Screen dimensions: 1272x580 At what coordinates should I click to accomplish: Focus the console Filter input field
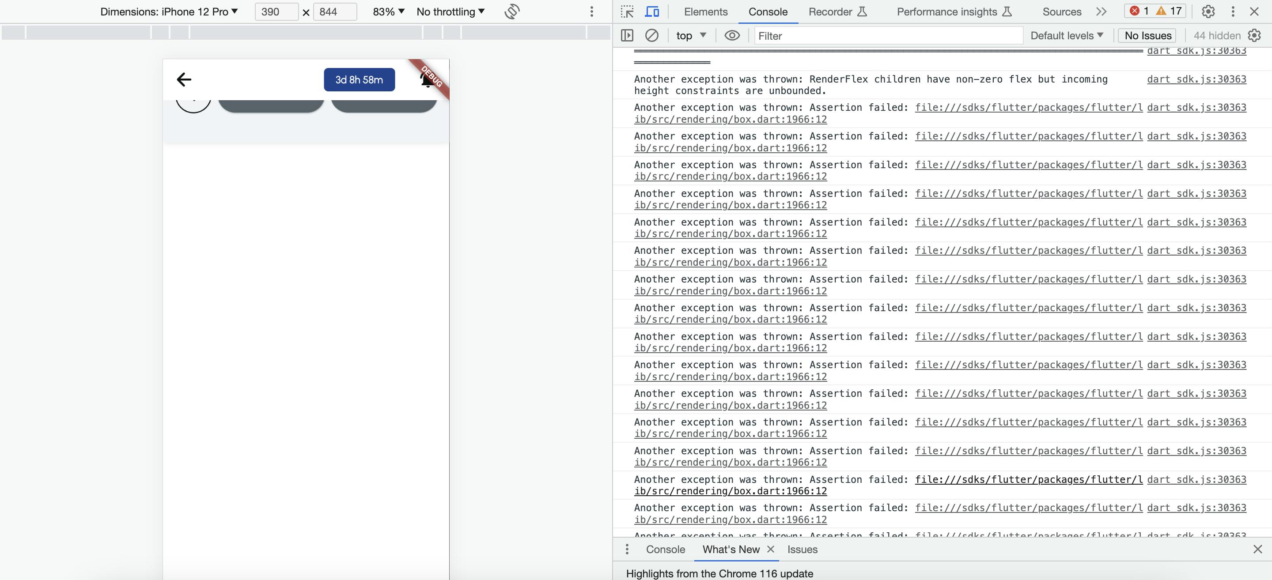(x=888, y=36)
